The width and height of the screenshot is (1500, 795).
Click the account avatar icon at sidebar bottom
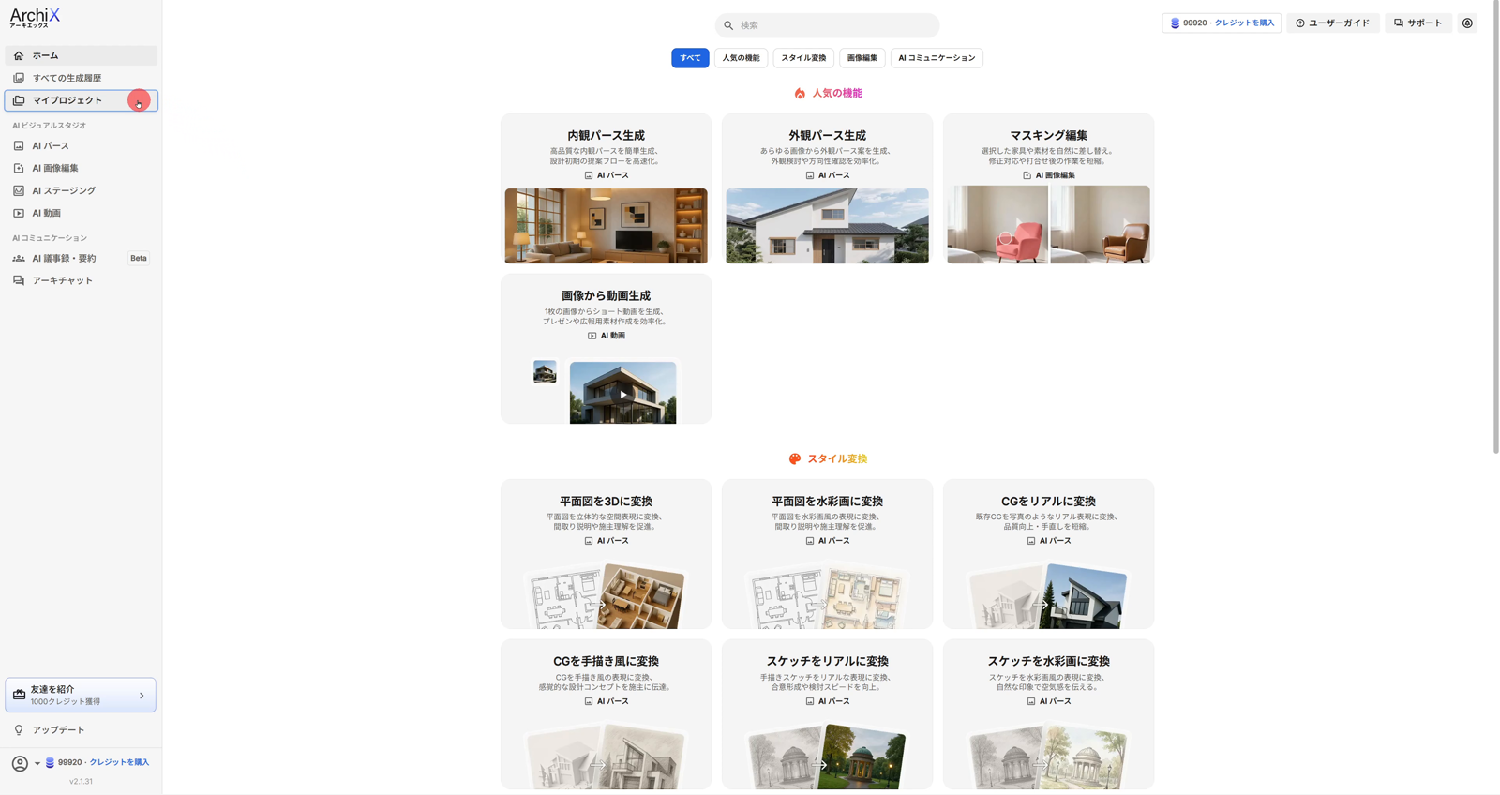point(20,763)
